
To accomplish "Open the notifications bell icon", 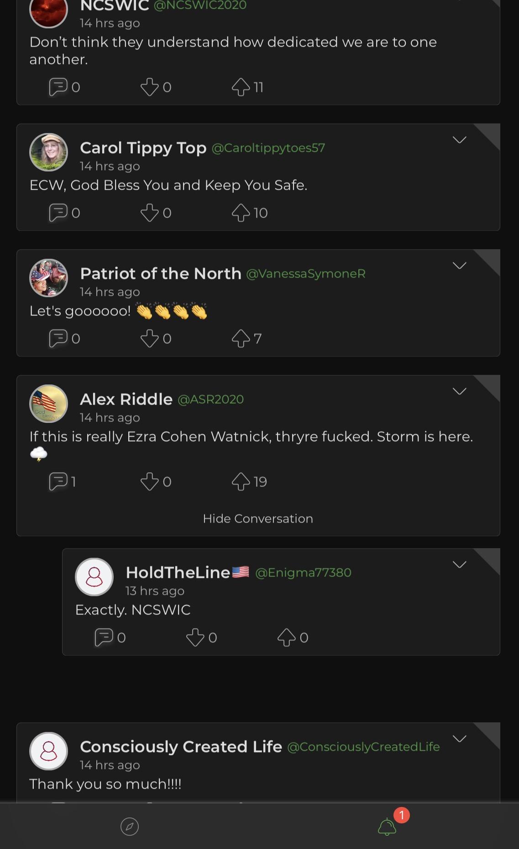I will coord(387,826).
